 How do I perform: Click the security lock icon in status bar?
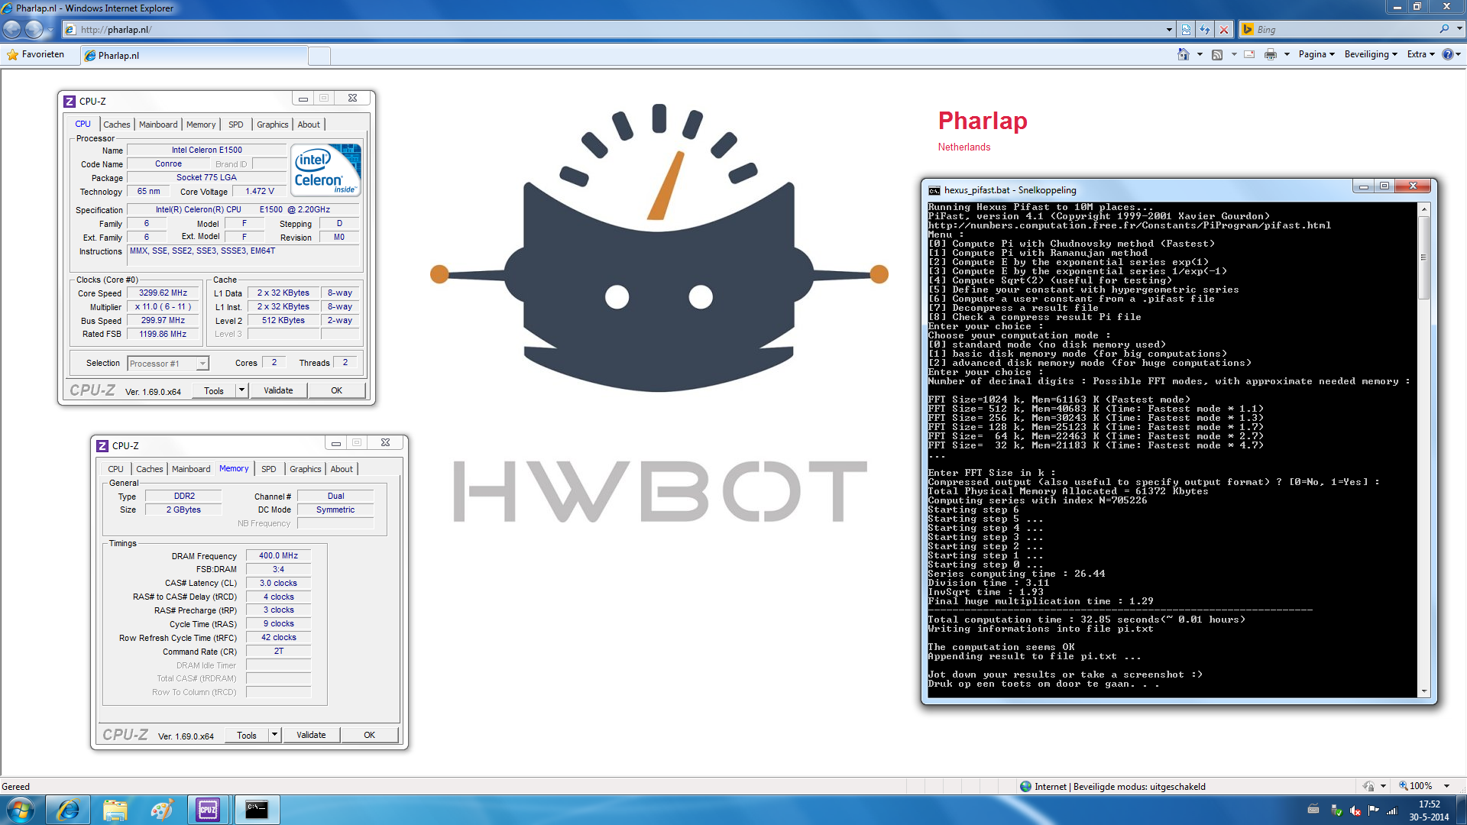click(1368, 786)
